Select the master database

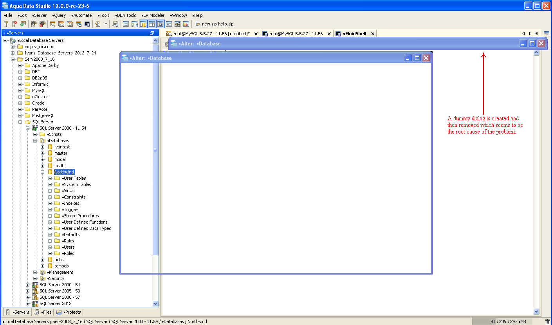(61, 153)
